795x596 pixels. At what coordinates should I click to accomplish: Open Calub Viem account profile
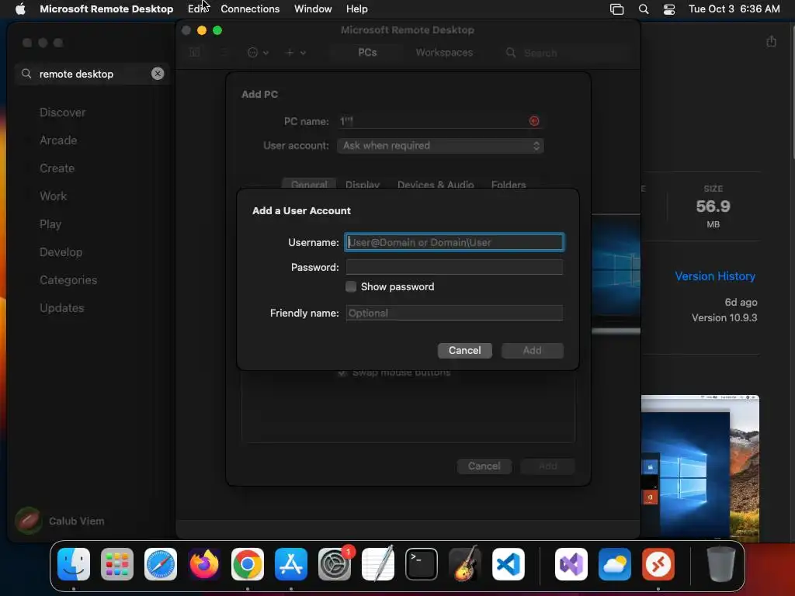[61, 521]
